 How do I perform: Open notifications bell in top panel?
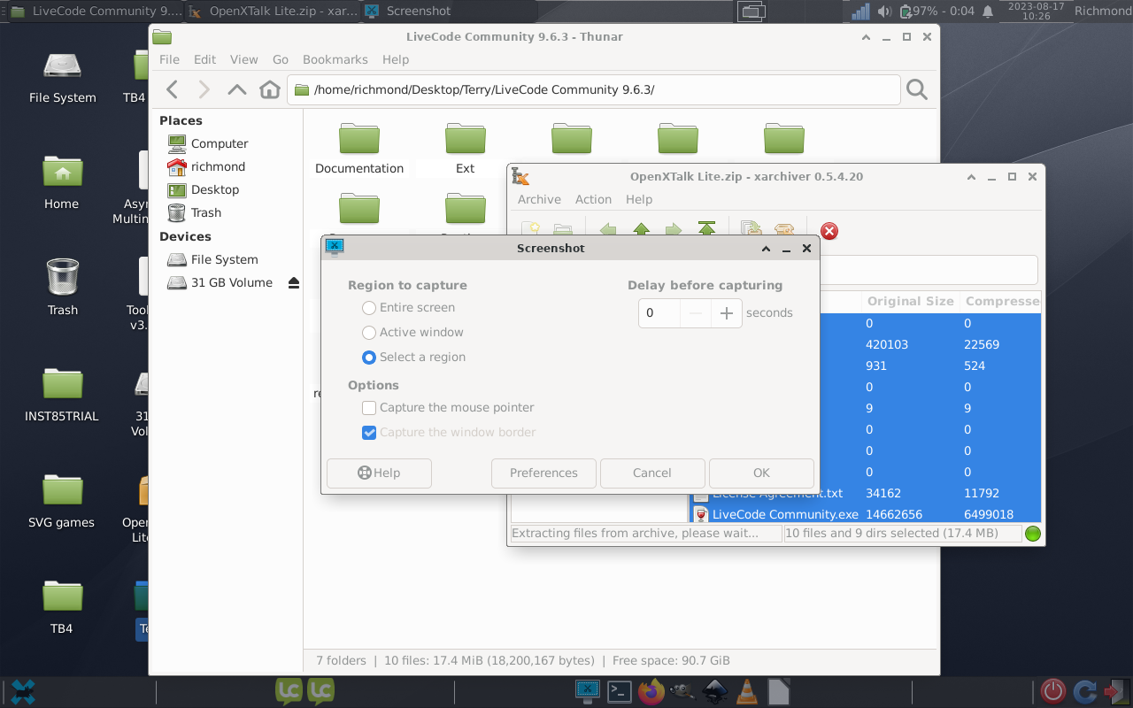pyautogui.click(x=989, y=12)
